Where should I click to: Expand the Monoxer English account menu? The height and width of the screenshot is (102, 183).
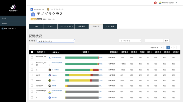[176, 3]
